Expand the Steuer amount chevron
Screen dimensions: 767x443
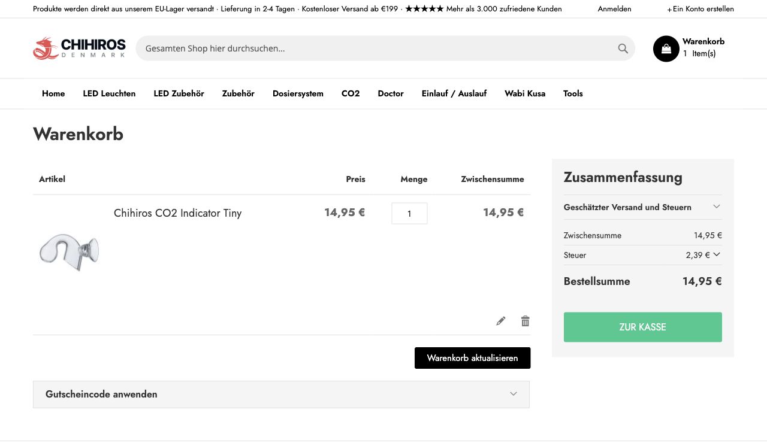pyautogui.click(x=717, y=254)
